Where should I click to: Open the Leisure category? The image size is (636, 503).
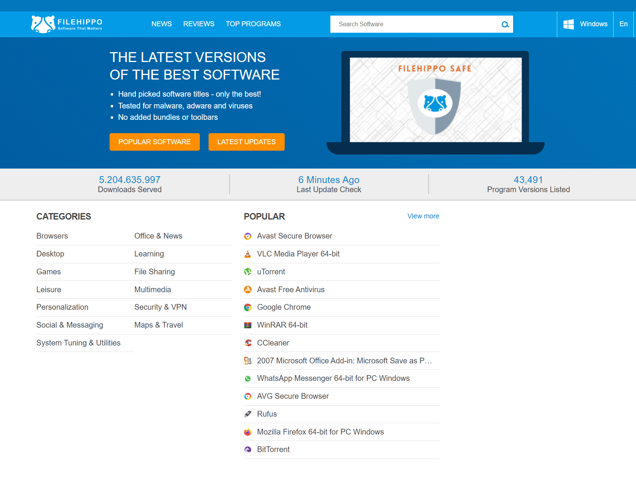point(49,290)
